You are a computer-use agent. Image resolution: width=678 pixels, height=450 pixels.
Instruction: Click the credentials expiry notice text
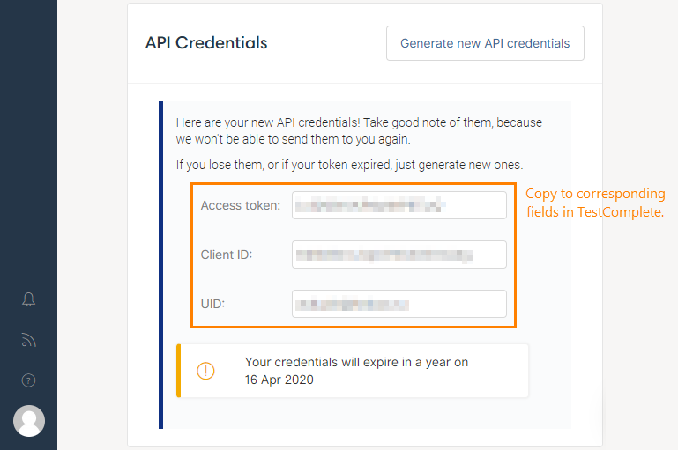click(356, 362)
